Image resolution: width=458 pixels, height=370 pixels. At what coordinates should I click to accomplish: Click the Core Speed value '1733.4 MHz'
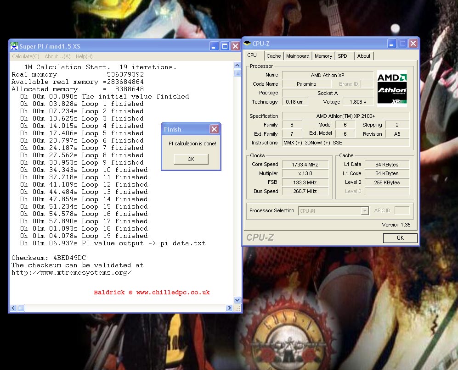tap(305, 165)
